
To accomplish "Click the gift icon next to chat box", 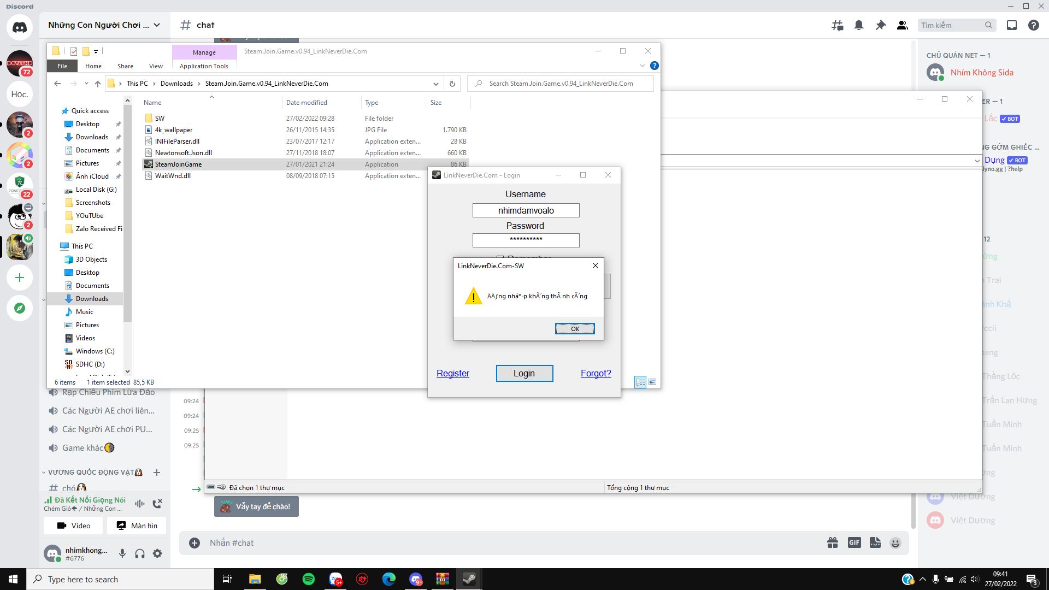I will 832,542.
